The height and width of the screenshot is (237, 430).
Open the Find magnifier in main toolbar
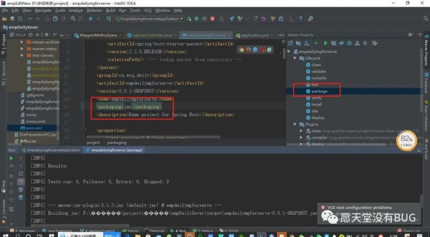(x=73, y=18)
